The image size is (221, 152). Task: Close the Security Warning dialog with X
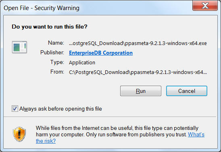pos(205,6)
